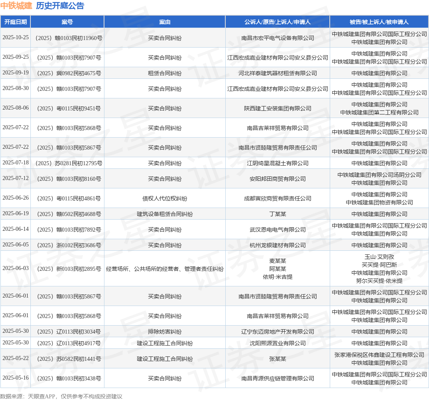This screenshot has width=429, height=400.
Task: Click the 案号 column header
Action: point(67,22)
